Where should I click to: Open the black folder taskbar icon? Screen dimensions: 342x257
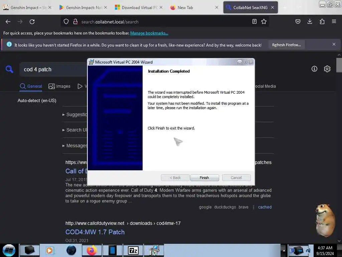point(29,250)
